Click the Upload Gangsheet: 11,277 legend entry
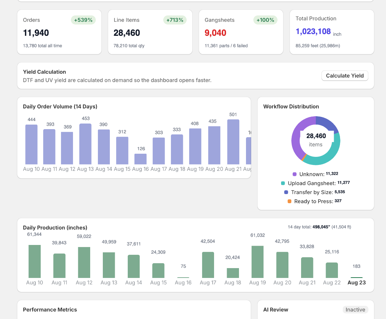 (315, 183)
